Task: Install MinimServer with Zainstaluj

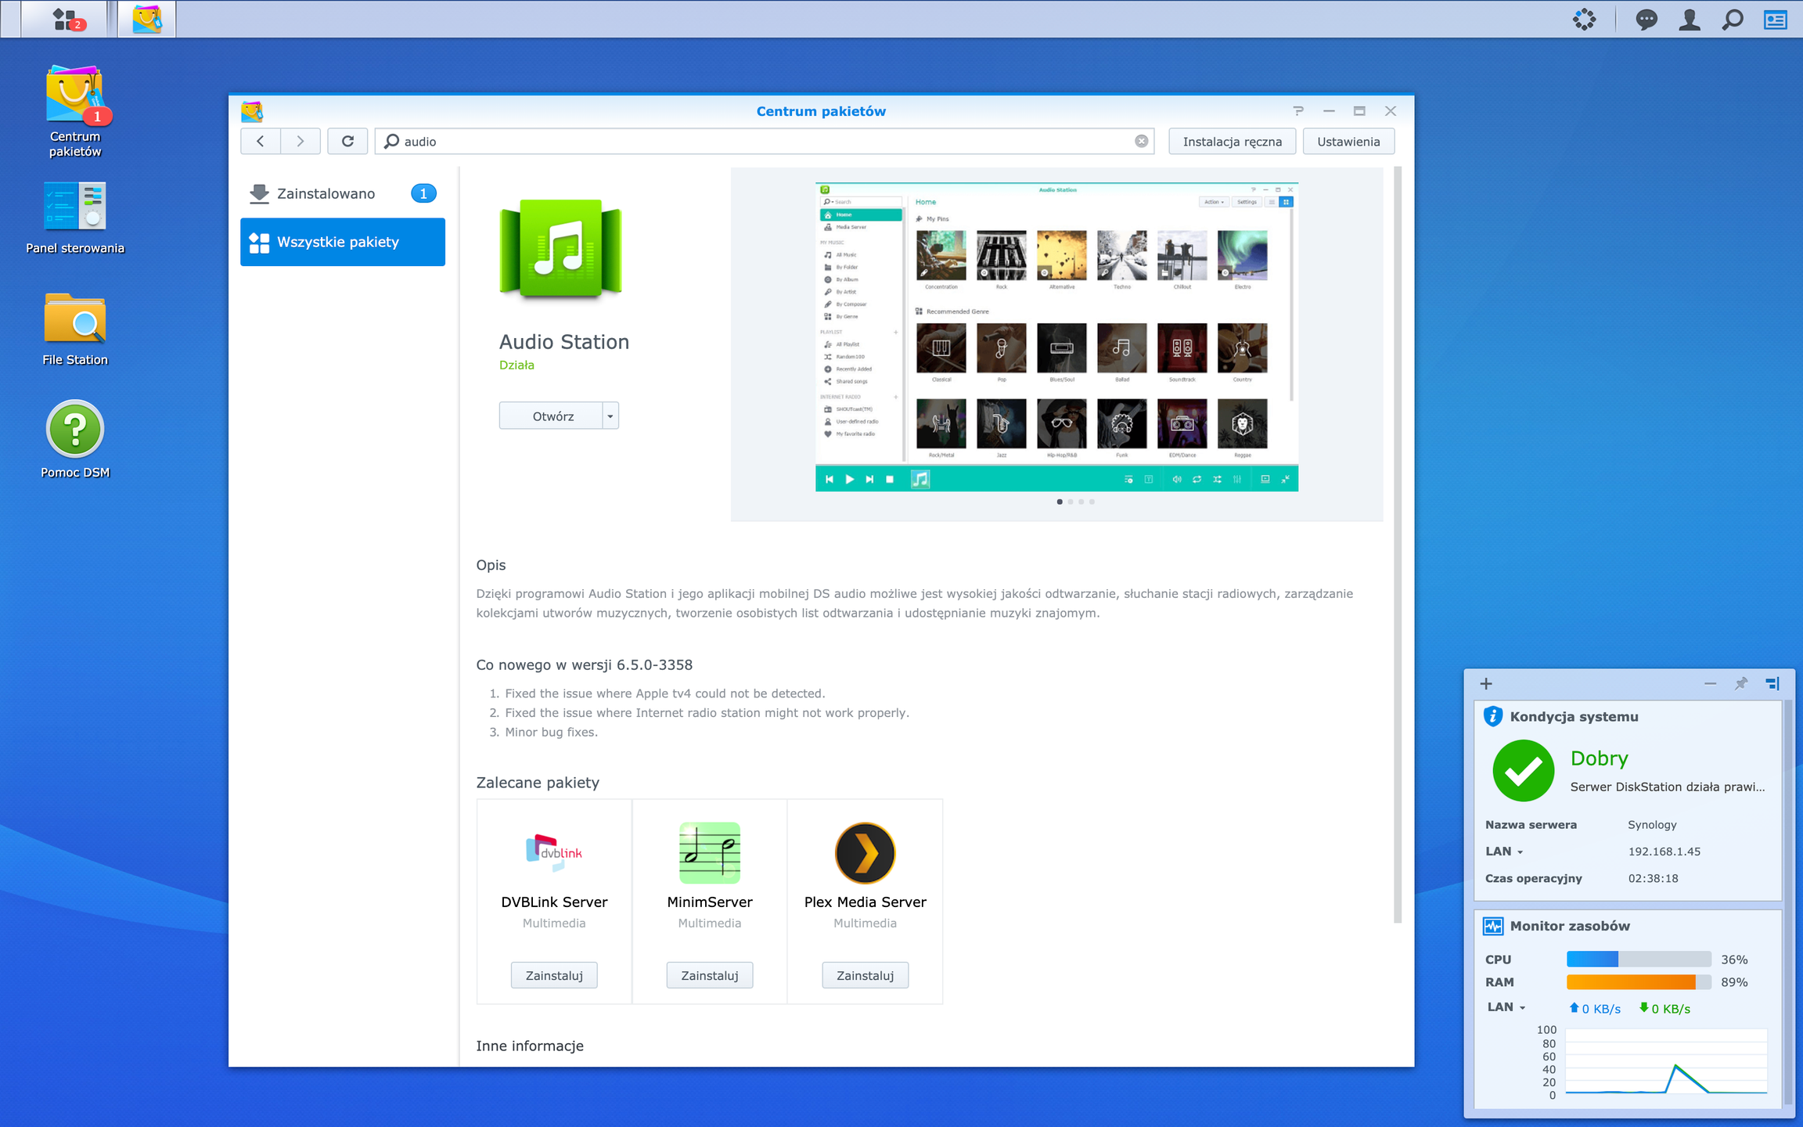Action: click(x=710, y=975)
